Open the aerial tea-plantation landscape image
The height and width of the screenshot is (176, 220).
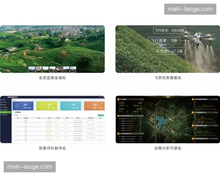pyautogui.click(x=52, y=49)
